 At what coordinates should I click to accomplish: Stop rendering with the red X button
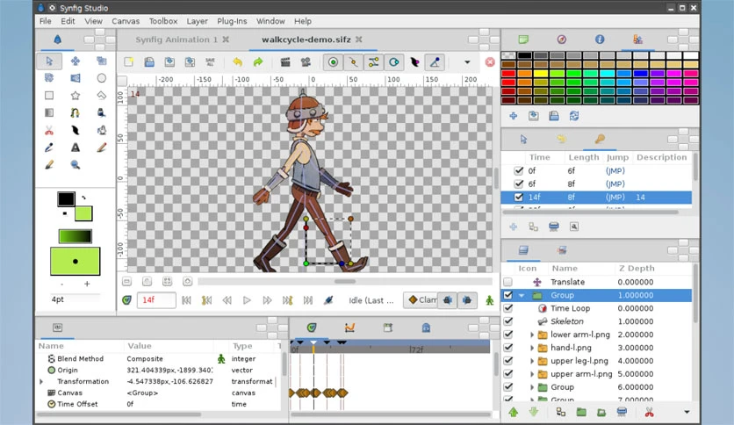click(490, 62)
